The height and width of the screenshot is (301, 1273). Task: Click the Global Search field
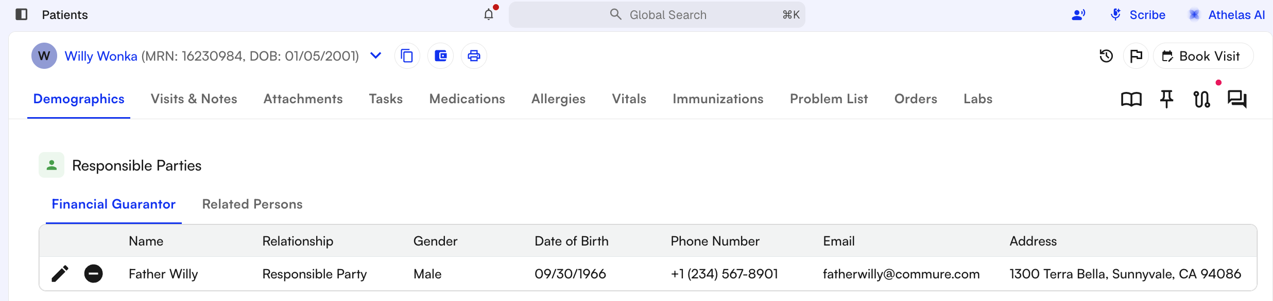click(x=657, y=14)
